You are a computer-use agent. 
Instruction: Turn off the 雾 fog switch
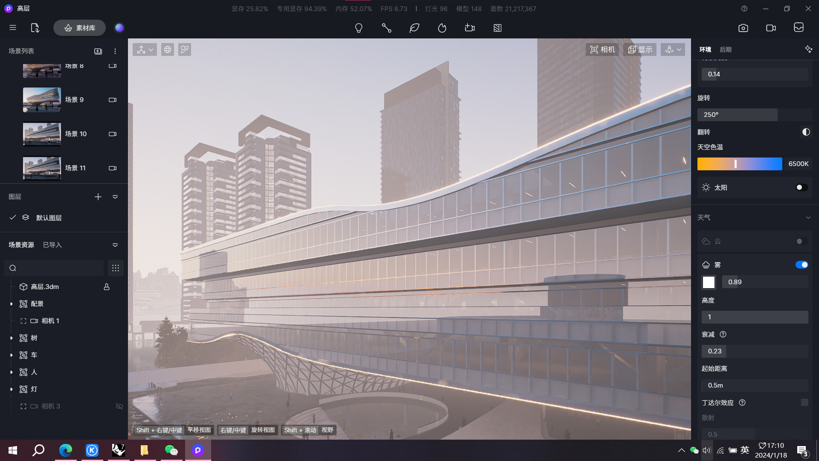801,265
